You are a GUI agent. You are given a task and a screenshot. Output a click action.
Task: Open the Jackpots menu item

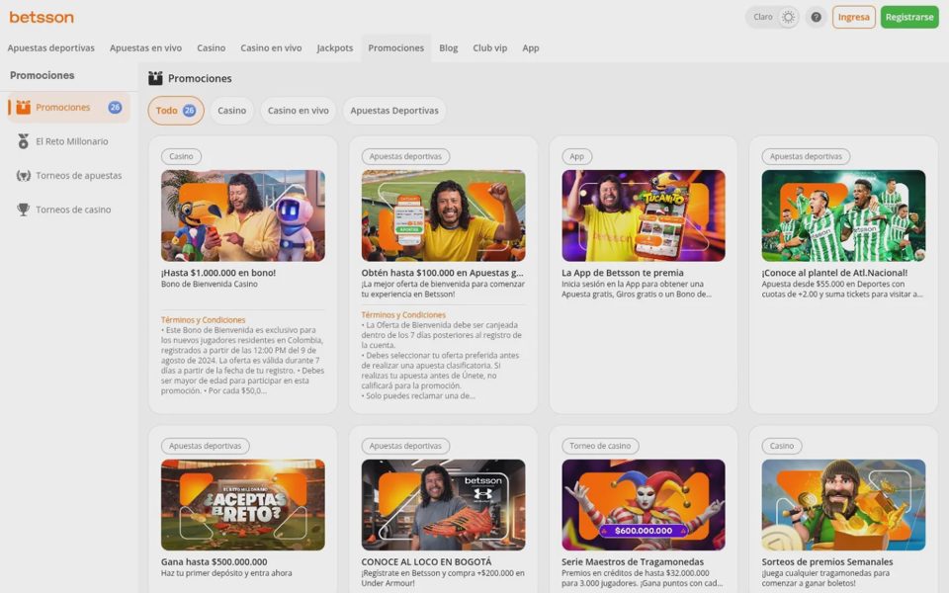point(335,47)
